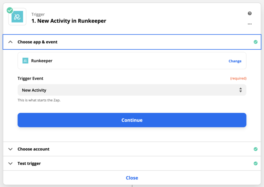Open the Trigger Event dropdown
The image size is (264, 187).
coord(132,90)
